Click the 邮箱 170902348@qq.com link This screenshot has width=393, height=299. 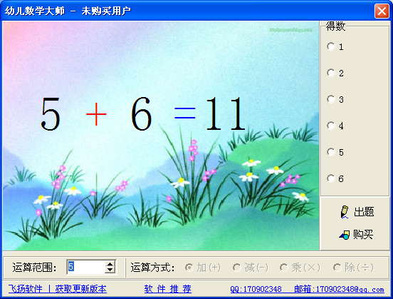tap(339, 289)
